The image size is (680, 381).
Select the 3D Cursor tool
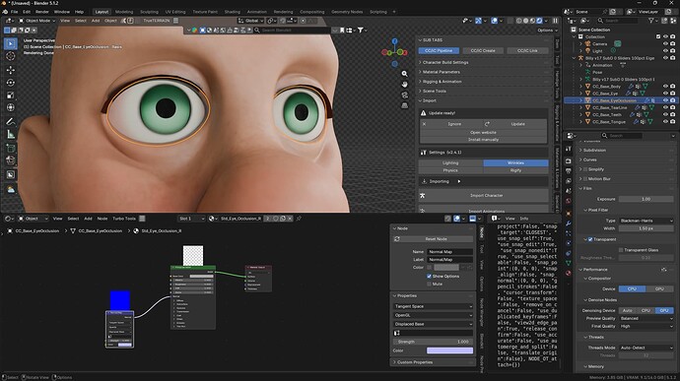(x=11, y=56)
